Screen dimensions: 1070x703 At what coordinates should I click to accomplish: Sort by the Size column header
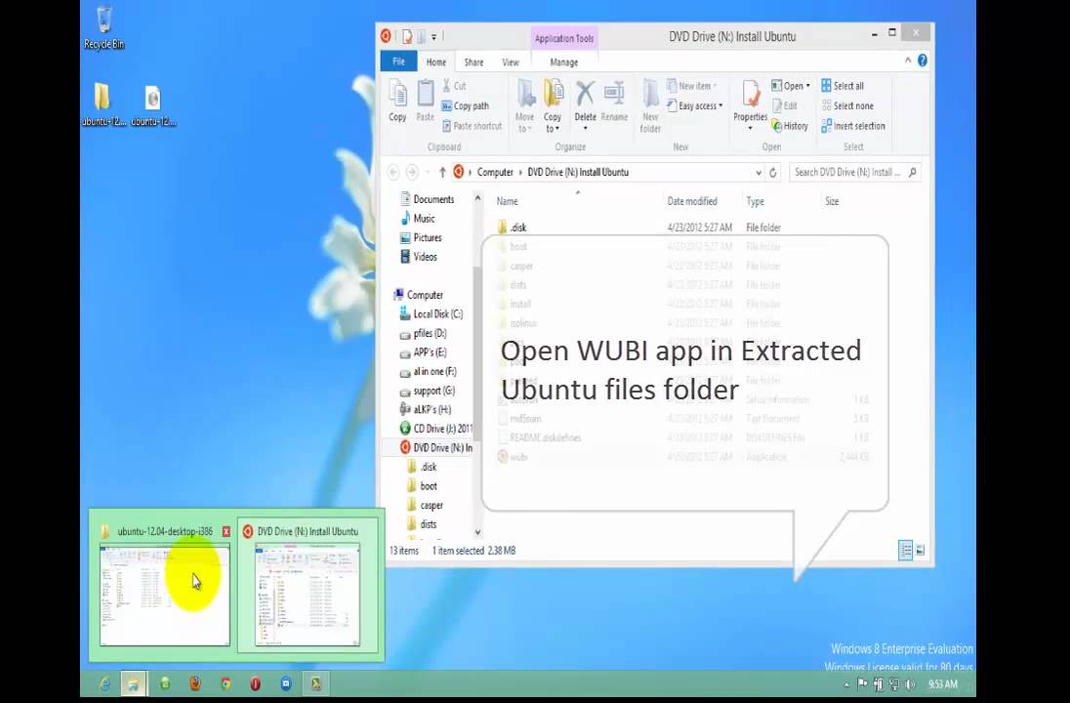[832, 201]
